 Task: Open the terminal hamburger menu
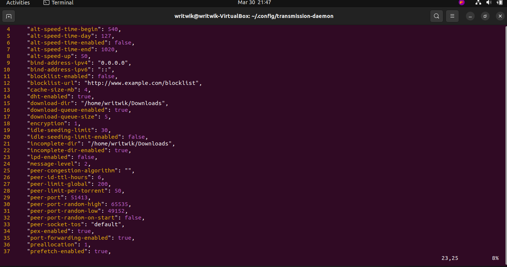(x=452, y=16)
